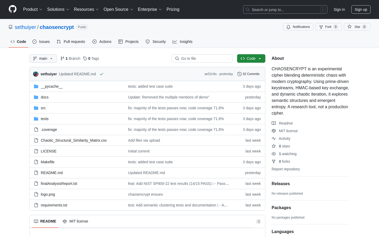Click the logo.png file icon
The width and height of the screenshot is (379, 237).
coord(36,194)
